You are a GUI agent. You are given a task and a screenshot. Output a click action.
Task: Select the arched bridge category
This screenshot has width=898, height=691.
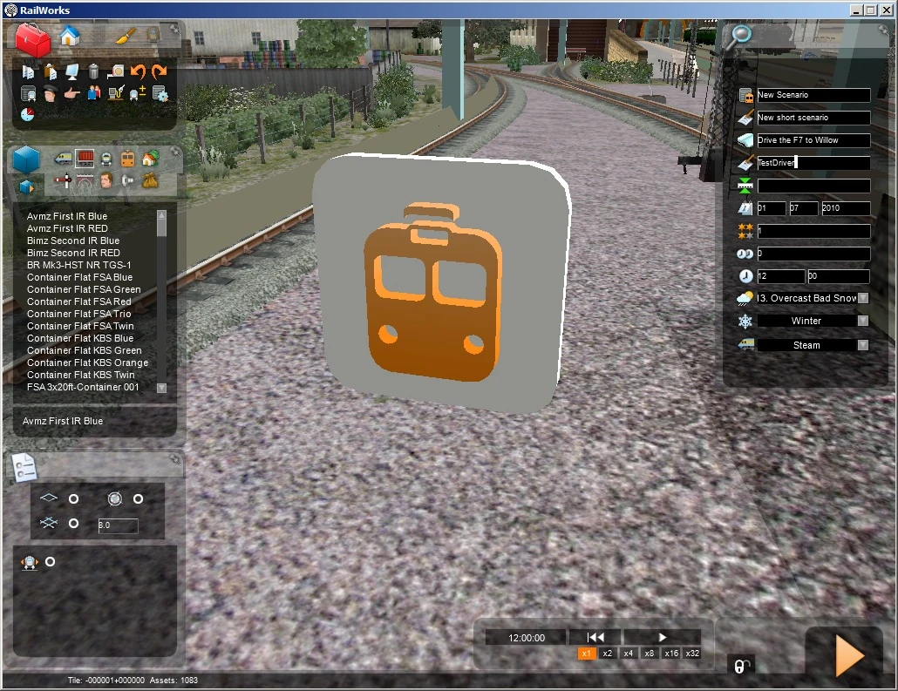[x=85, y=181]
